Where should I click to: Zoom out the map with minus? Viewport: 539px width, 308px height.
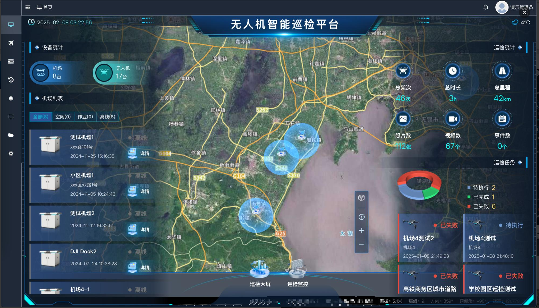point(361,244)
